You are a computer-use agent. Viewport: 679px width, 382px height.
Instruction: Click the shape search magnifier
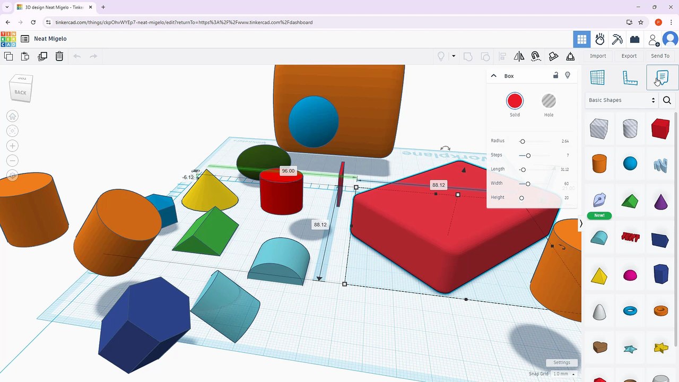(667, 100)
